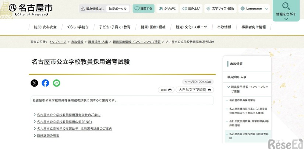Open the 健康・医療・福祉 menu

point(153,27)
